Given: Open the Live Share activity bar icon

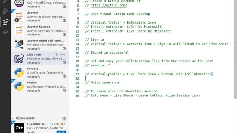Looking at the screenshot, I should click(x=6, y=33).
